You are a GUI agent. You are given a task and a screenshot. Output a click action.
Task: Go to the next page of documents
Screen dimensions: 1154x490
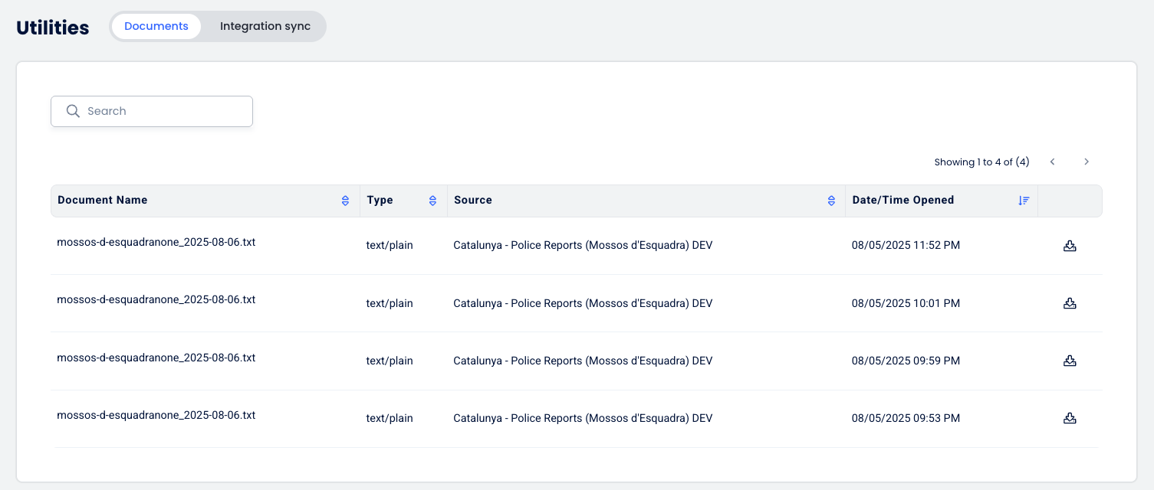1087,162
